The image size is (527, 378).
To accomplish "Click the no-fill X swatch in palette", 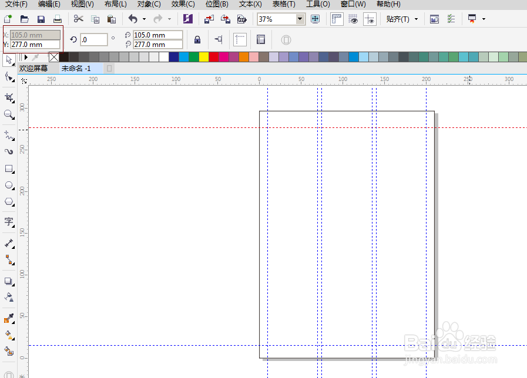I will click(54, 57).
